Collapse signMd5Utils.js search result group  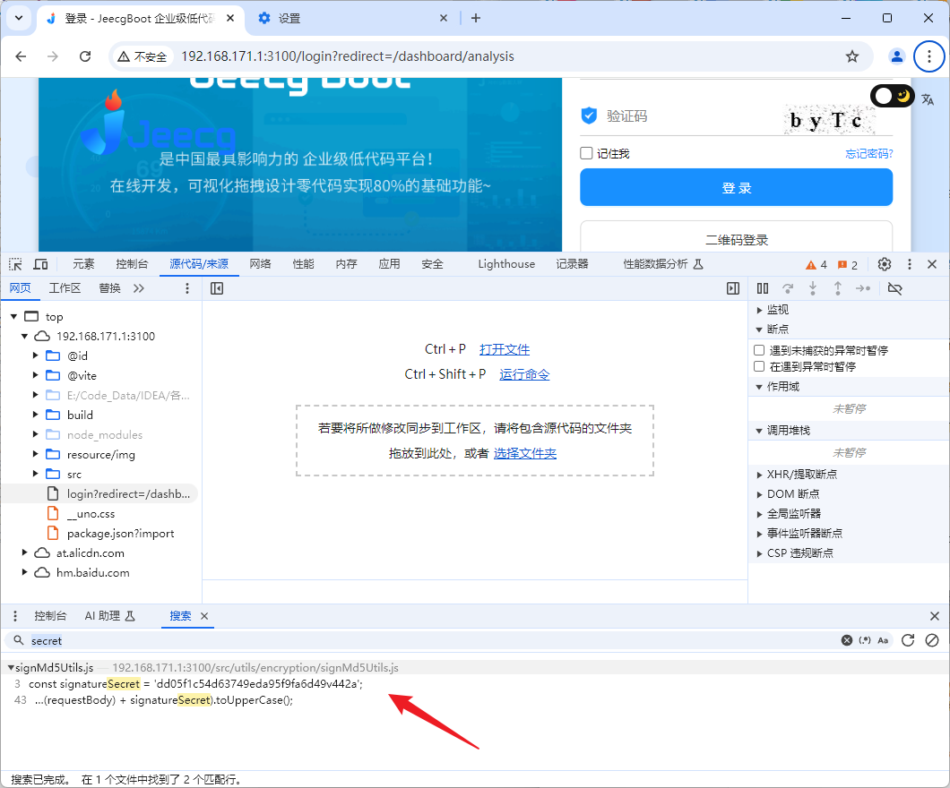point(11,667)
